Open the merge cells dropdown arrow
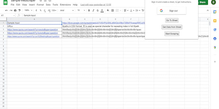Viewport: 219px width, 109px height. coord(120,11)
